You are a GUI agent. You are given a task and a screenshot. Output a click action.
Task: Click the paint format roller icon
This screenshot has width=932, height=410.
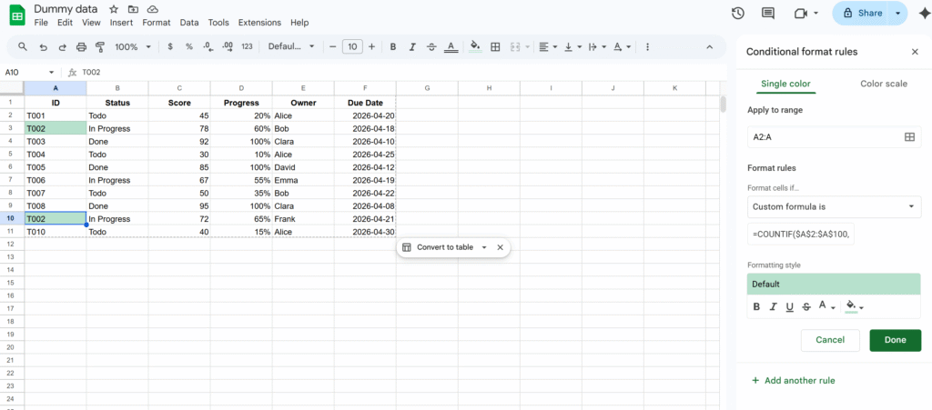tap(99, 46)
